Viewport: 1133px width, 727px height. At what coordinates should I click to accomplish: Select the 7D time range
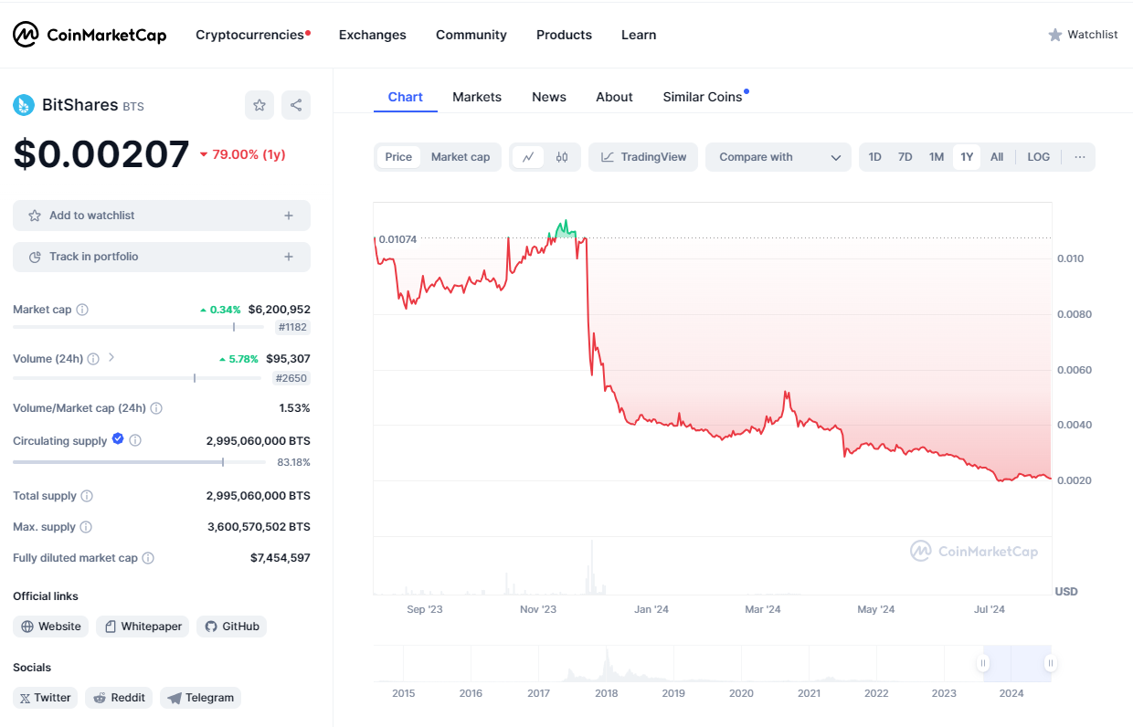point(905,157)
